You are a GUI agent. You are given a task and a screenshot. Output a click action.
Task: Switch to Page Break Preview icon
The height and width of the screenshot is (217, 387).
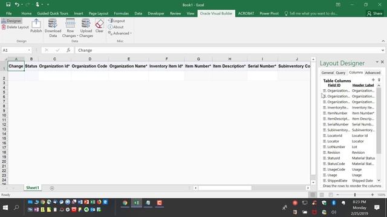click(x=331, y=195)
